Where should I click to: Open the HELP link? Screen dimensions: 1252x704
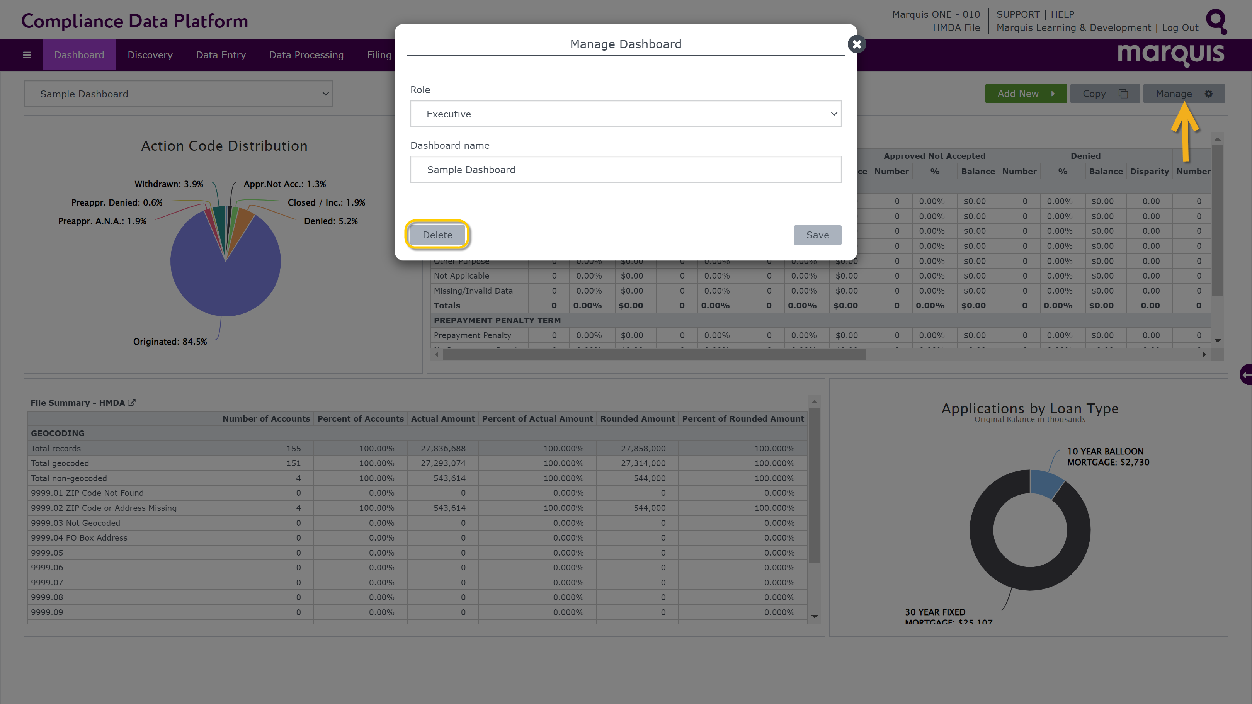[1062, 15]
